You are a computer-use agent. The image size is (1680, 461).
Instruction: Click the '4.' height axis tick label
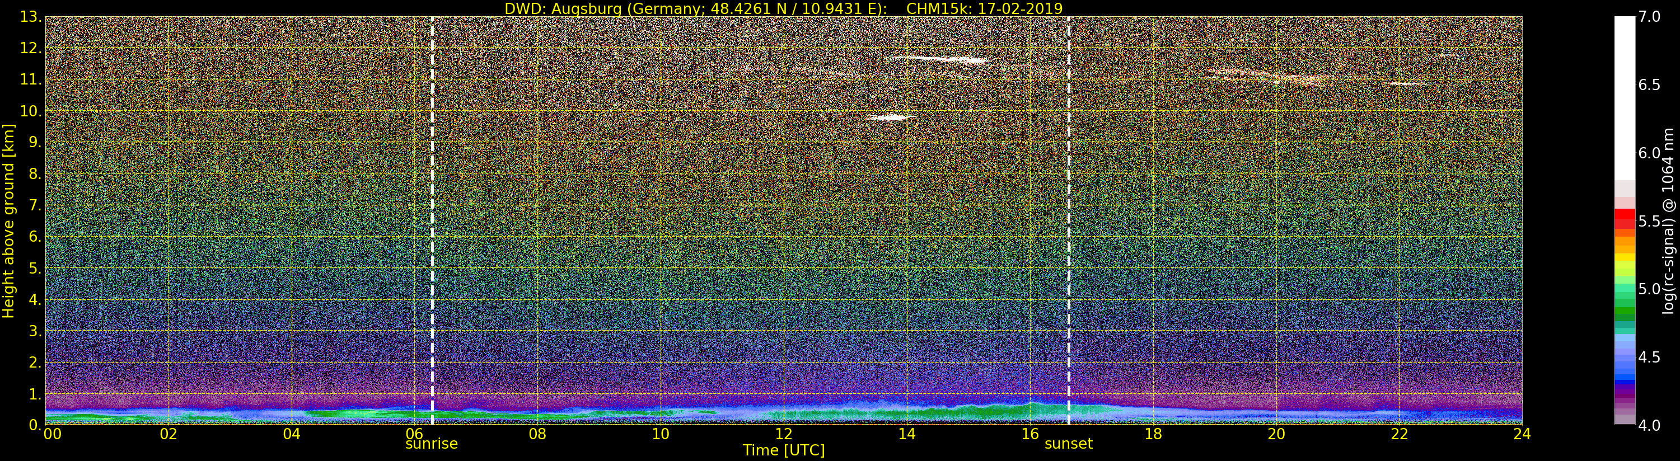click(35, 299)
